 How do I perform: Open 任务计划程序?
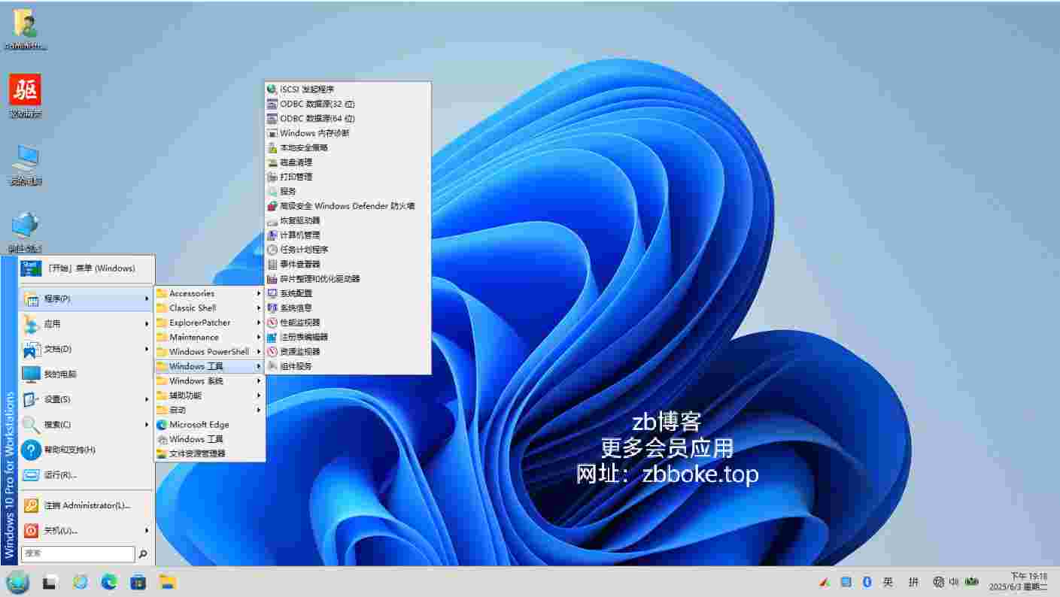[348, 250]
